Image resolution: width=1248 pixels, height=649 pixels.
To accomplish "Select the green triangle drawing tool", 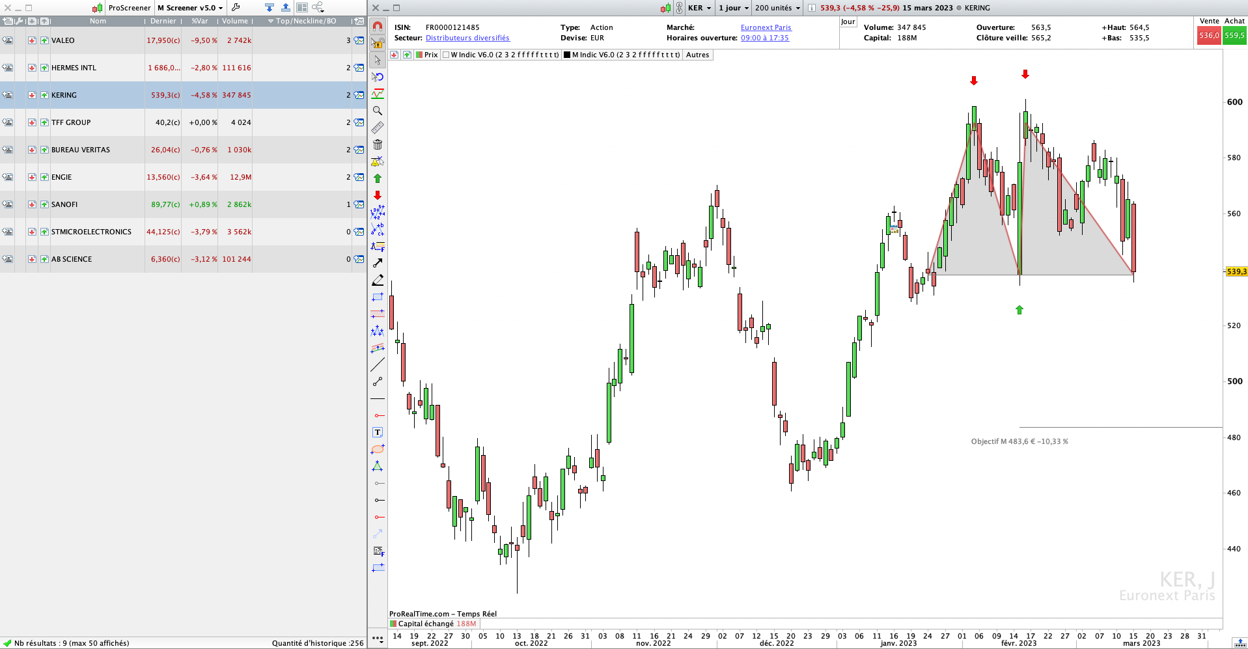I will [x=378, y=466].
